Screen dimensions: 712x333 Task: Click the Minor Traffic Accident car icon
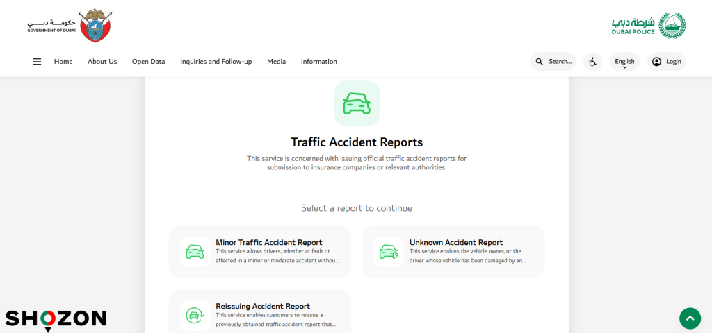point(195,252)
